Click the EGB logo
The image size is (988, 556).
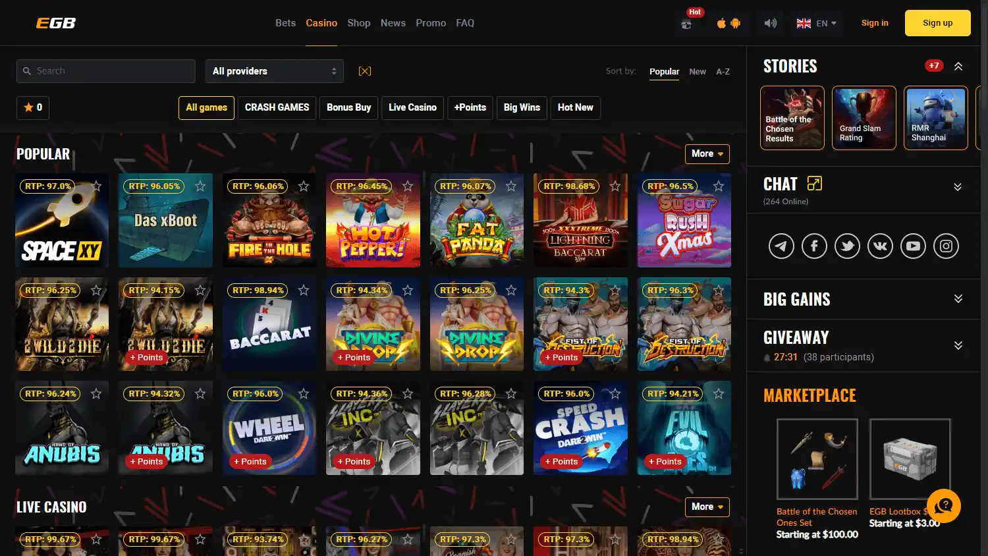tap(56, 23)
